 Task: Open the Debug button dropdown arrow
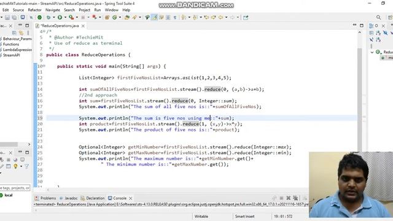tap(53, 17)
